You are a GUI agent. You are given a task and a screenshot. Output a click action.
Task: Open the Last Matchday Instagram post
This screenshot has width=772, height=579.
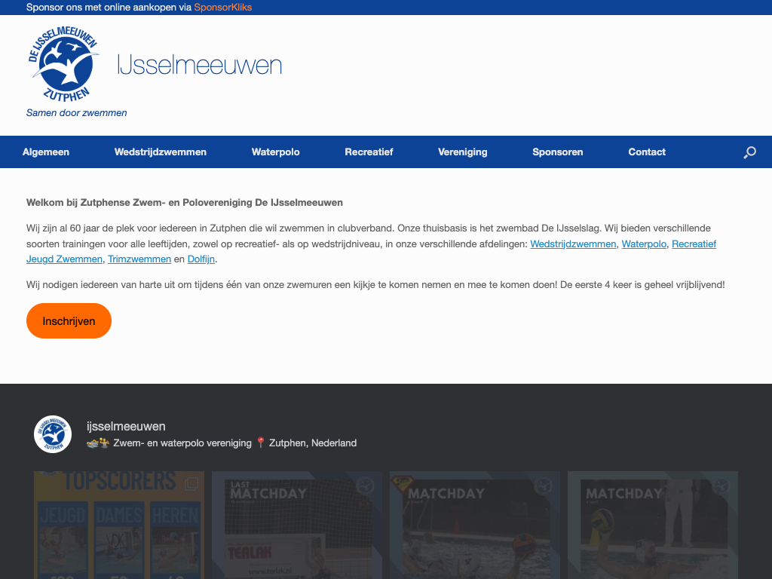pyautogui.click(x=296, y=525)
